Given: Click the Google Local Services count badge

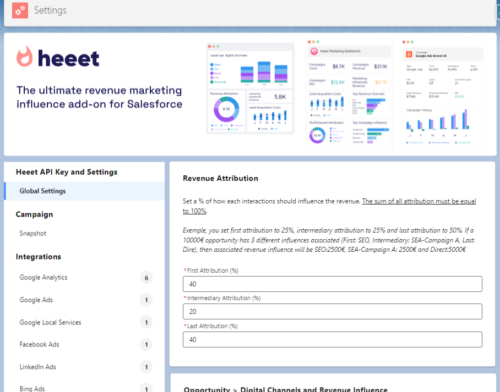Looking at the screenshot, I should [146, 322].
